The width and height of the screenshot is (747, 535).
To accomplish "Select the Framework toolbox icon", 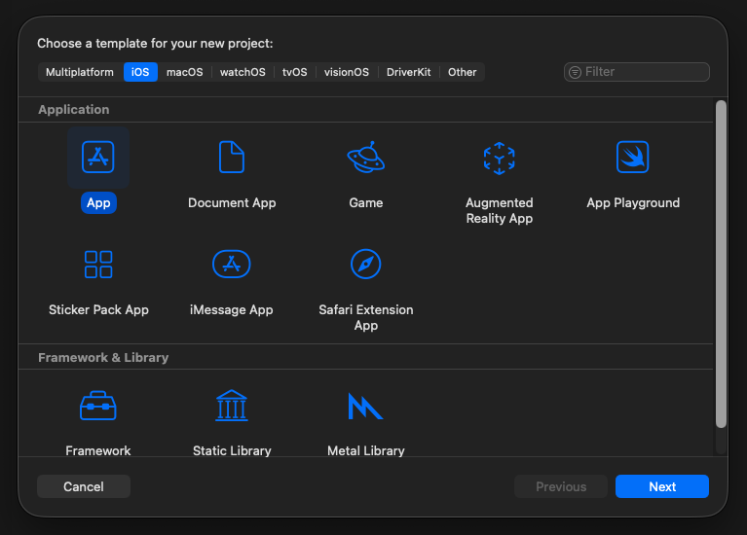I will pyautogui.click(x=98, y=406).
